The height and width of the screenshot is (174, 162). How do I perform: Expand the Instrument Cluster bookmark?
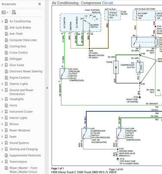[x=2, y=112]
